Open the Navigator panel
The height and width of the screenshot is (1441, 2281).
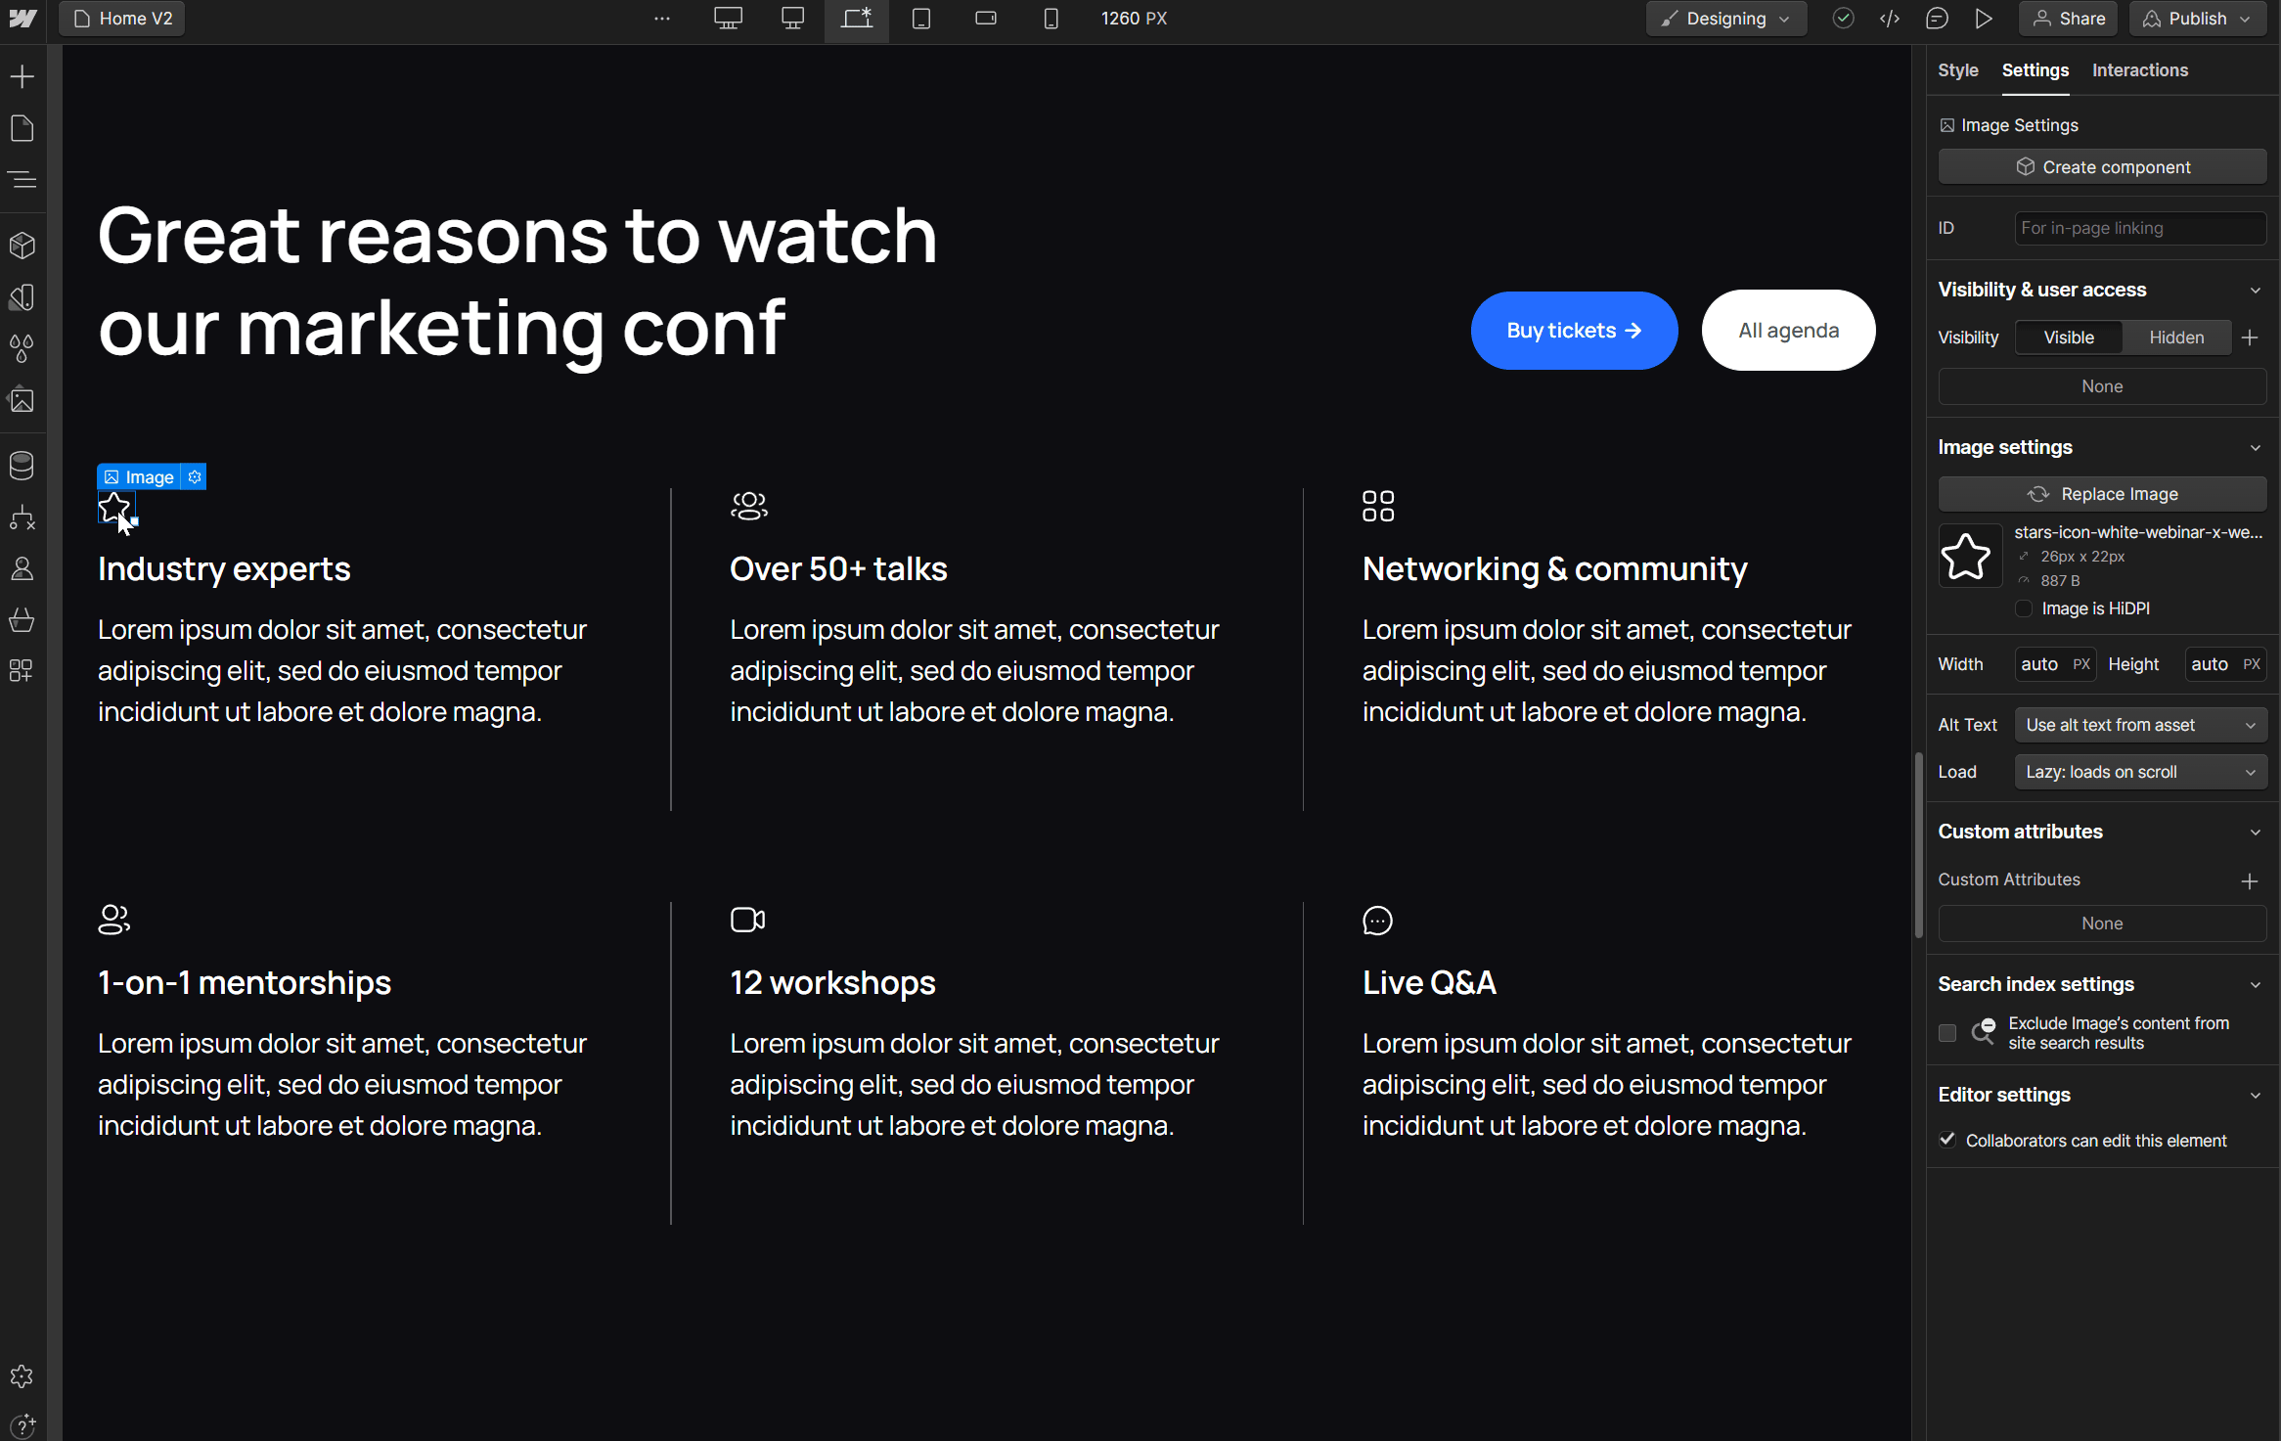22,180
